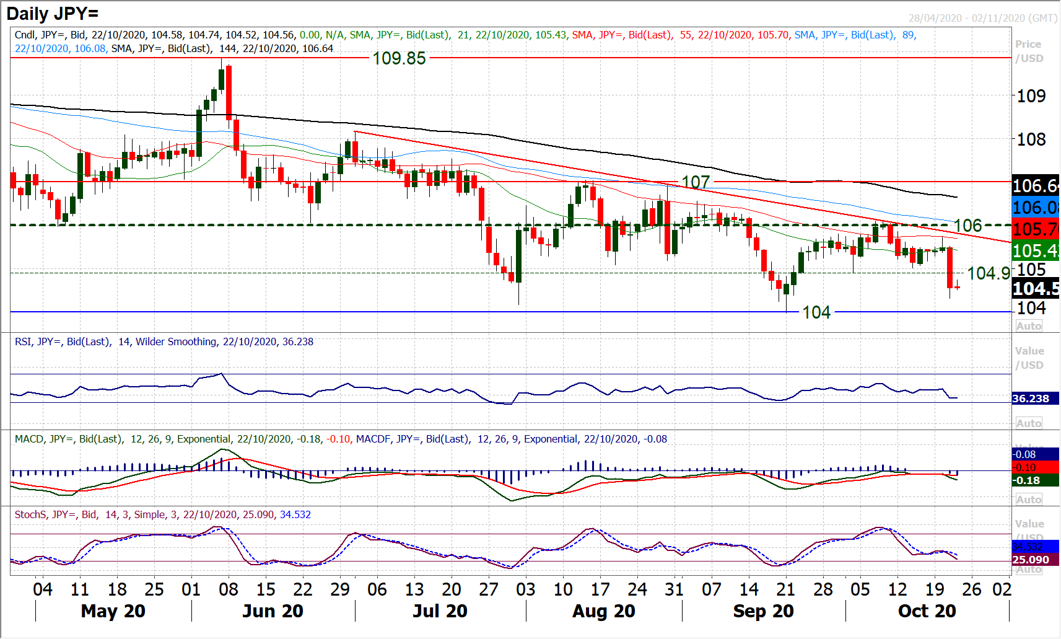The width and height of the screenshot is (1061, 639).
Task: Click the Auto button on the price axis
Action: pos(1028,326)
